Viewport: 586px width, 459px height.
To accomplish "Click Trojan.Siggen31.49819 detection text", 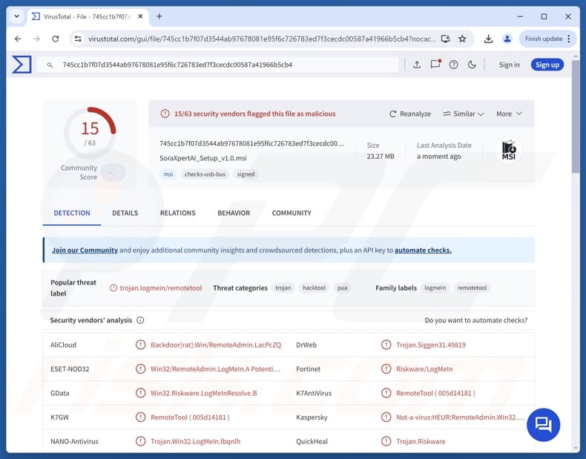I will (431, 345).
